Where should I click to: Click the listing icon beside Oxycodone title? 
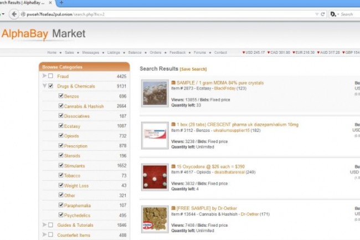tap(173, 166)
